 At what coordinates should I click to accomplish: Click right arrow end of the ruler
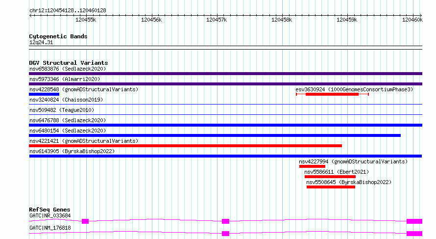coord(421,16)
